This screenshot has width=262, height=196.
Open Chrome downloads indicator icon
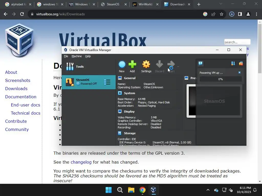click(x=232, y=14)
